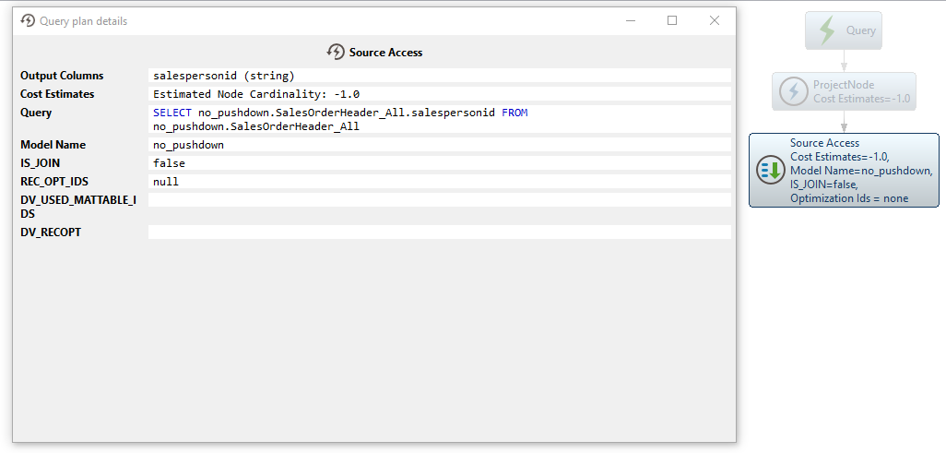Close the Query plan details dialog
946x453 pixels.
714,21
